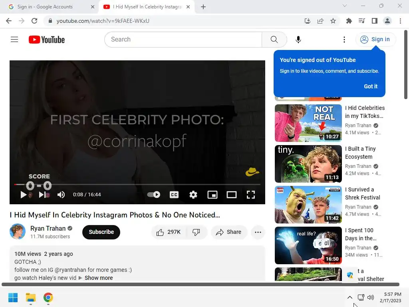
Task: Seek on the video progress bar
Action: click(x=137, y=184)
